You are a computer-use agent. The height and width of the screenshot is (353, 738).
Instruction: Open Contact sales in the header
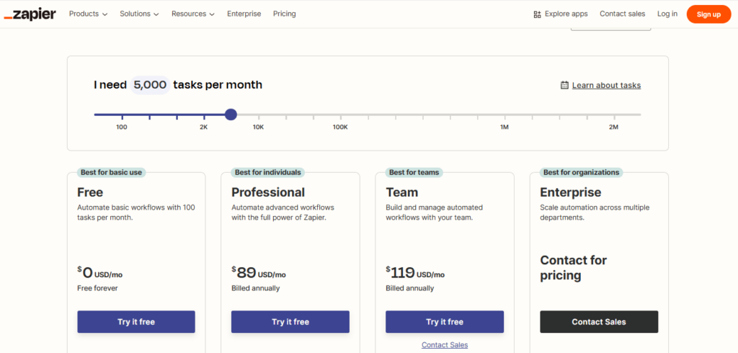622,14
